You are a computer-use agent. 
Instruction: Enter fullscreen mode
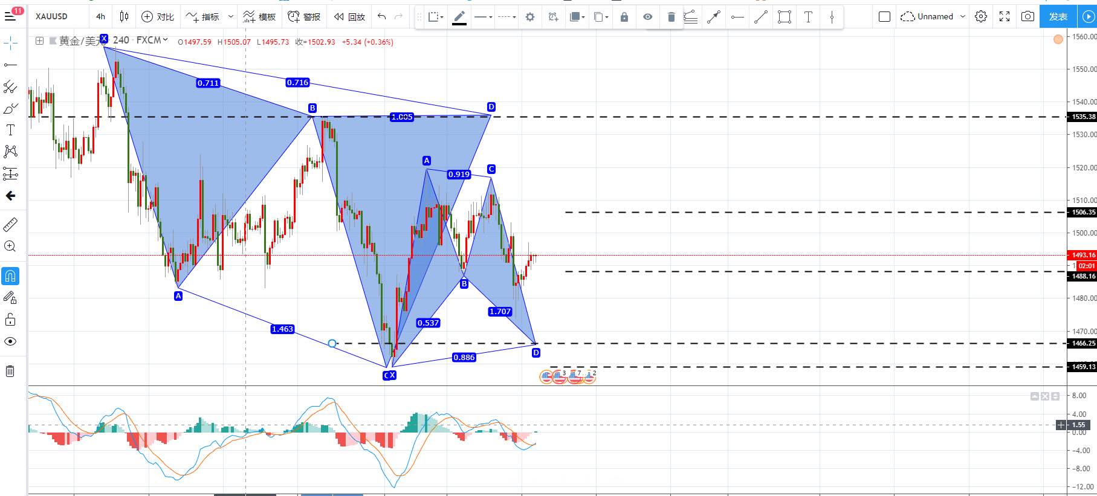pos(1005,16)
